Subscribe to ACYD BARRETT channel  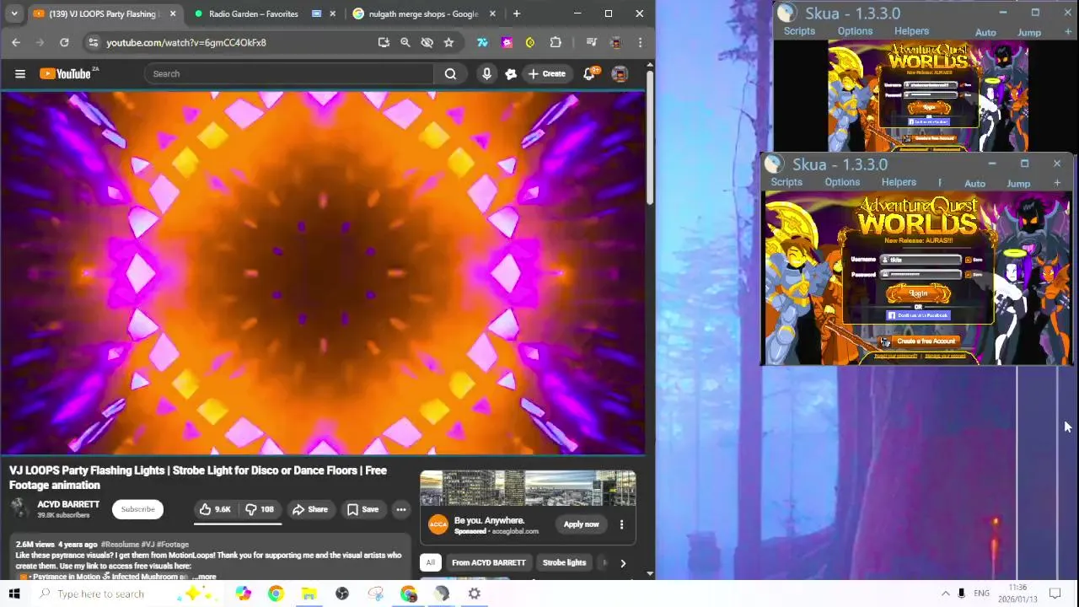tap(137, 509)
